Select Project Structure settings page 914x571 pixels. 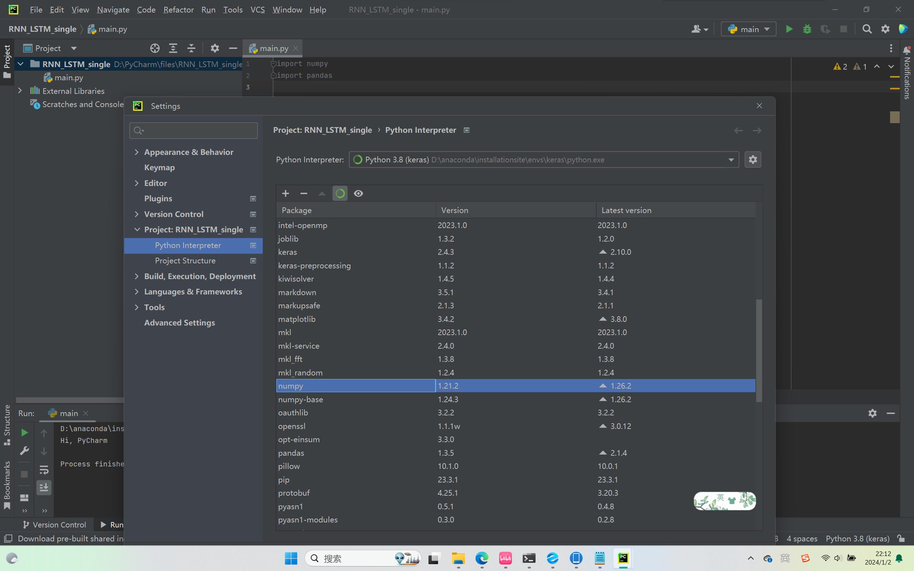tap(185, 261)
